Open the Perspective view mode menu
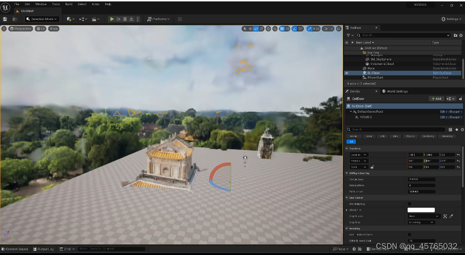 click(x=21, y=29)
